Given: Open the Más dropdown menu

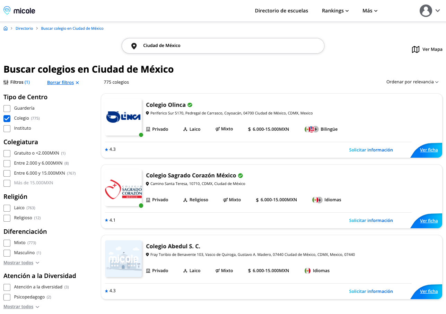Looking at the screenshot, I should [x=370, y=11].
